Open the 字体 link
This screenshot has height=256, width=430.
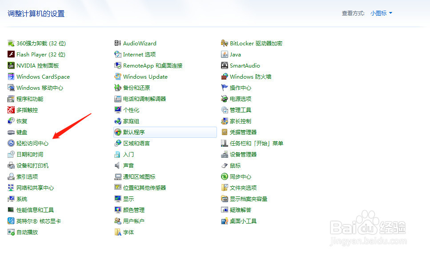coord(129,232)
